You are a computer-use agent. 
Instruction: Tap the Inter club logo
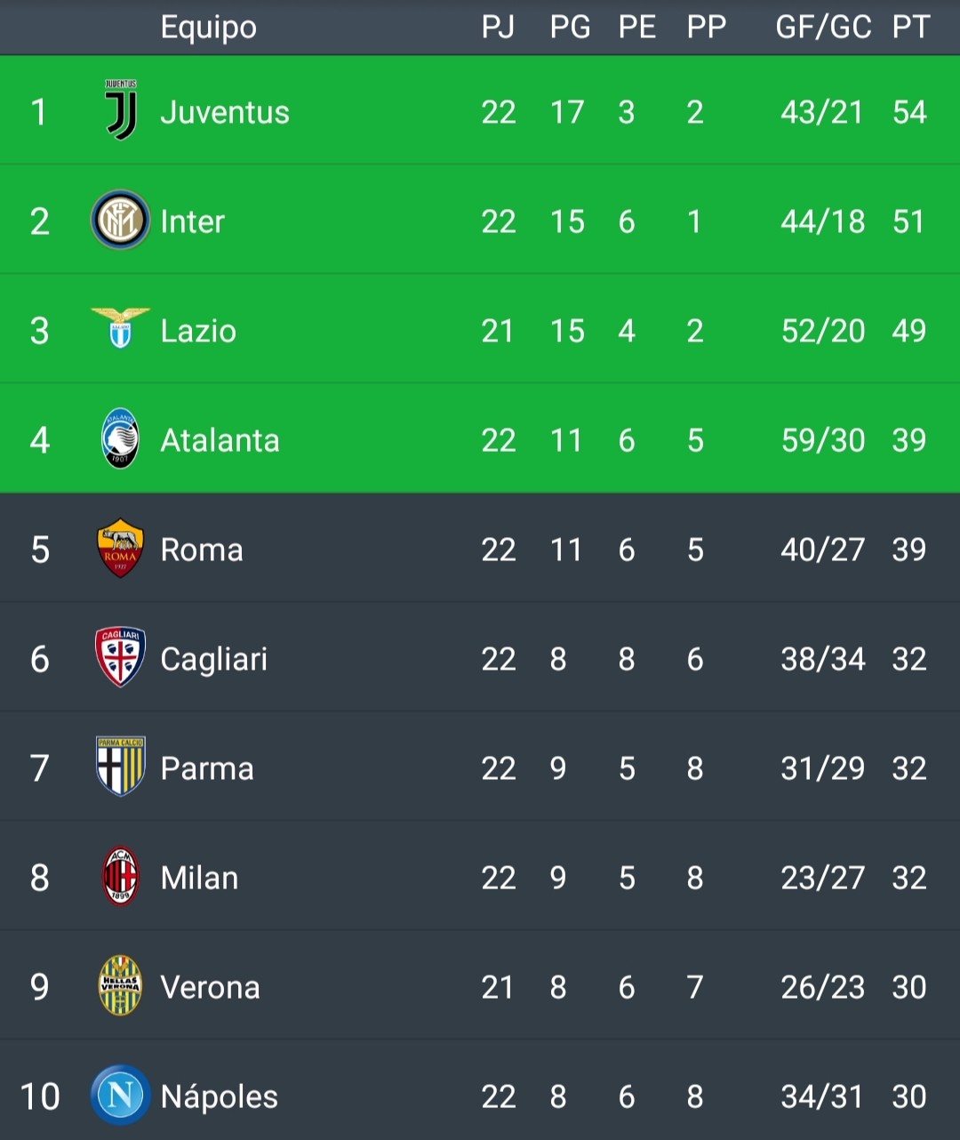click(x=120, y=220)
